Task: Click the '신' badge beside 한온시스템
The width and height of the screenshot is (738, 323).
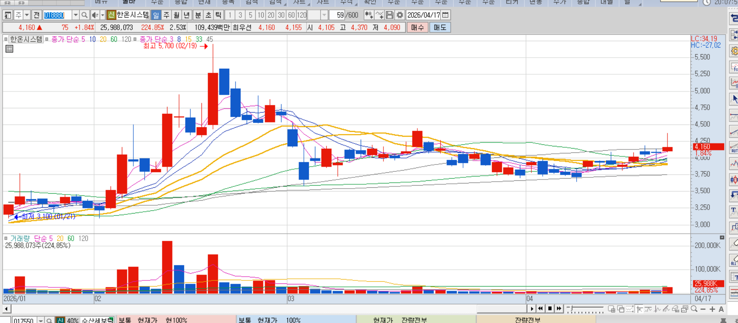Action: click(111, 15)
